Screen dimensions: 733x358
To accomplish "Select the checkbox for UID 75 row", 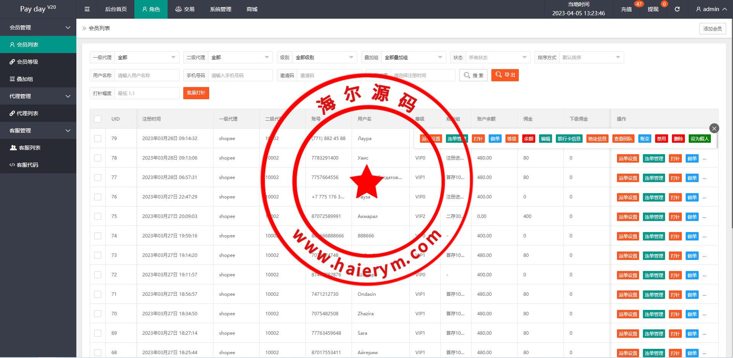I will tap(98, 216).
